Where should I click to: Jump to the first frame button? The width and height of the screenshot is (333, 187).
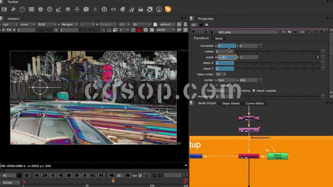tap(37, 176)
